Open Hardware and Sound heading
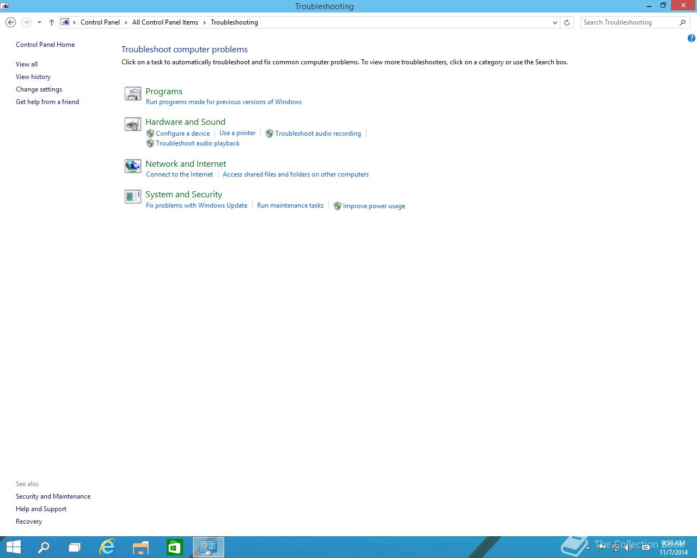Image resolution: width=697 pixels, height=558 pixels. pos(185,122)
